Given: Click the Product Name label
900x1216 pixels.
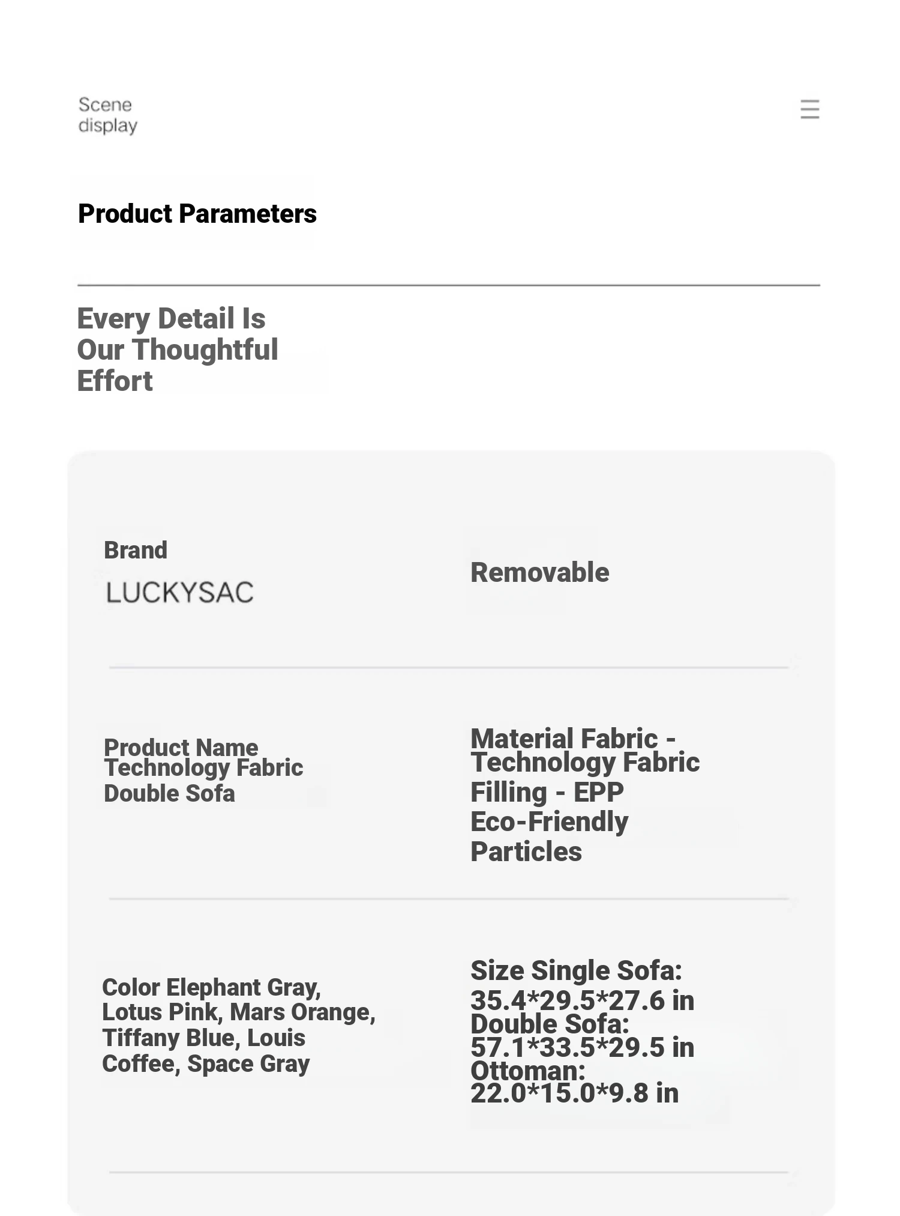Looking at the screenshot, I should pos(181,746).
